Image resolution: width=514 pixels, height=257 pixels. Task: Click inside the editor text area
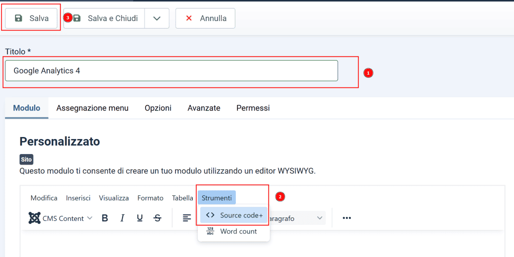262,244
